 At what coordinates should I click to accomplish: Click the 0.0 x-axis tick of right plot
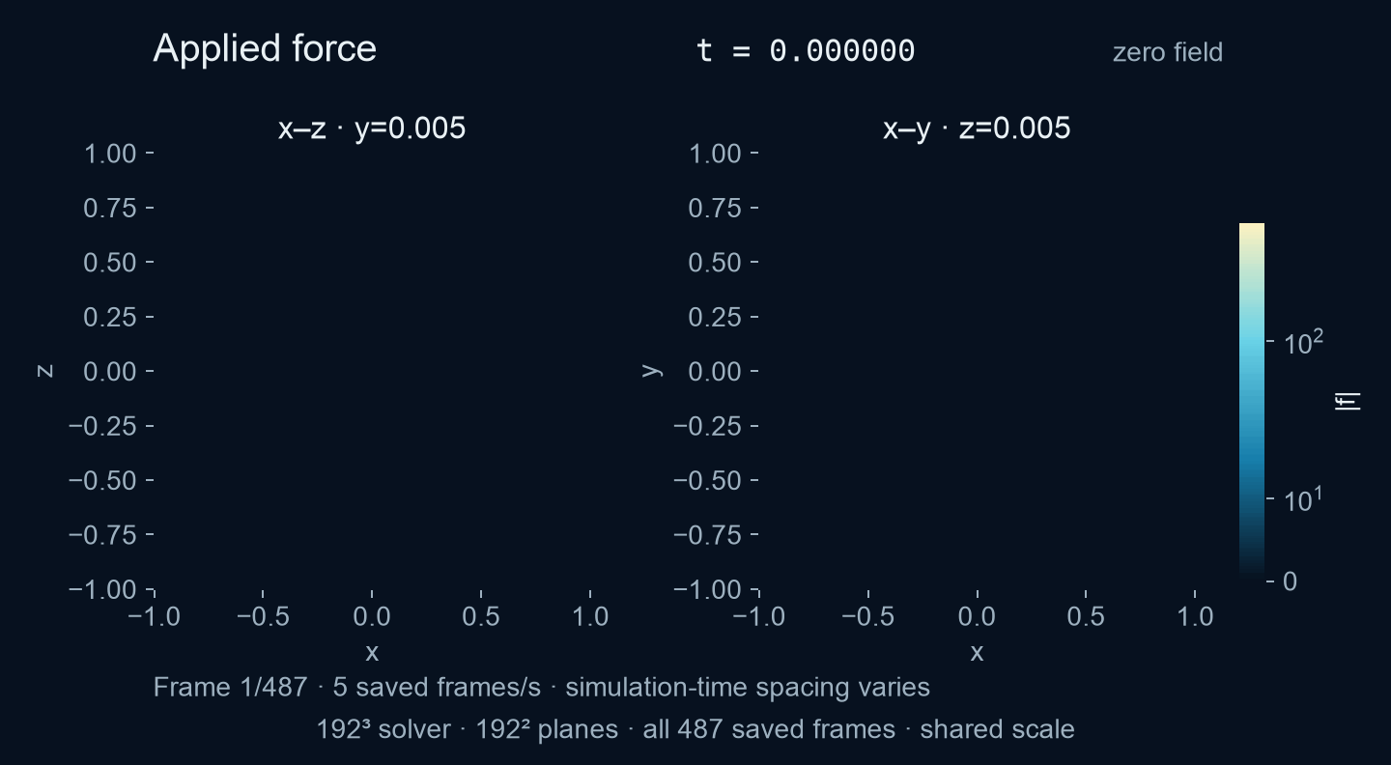[977, 615]
